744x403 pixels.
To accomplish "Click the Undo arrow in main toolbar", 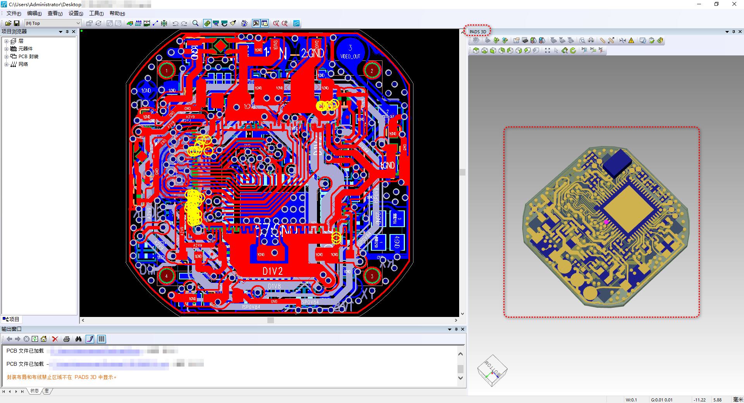I will tap(175, 23).
